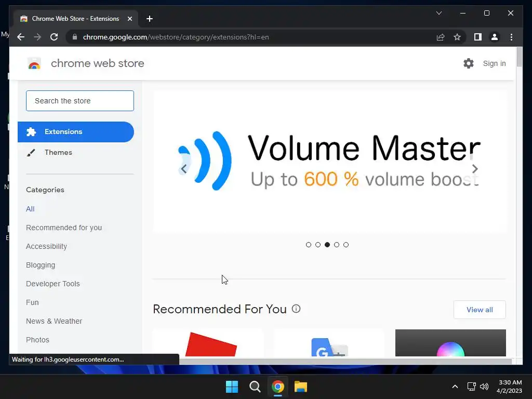Open the Recommended for you category
Viewport: 532px width, 399px height.
pyautogui.click(x=64, y=228)
